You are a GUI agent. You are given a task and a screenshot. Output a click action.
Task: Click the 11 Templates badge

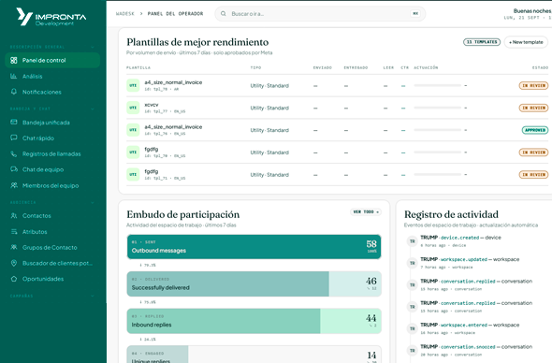pyautogui.click(x=482, y=42)
